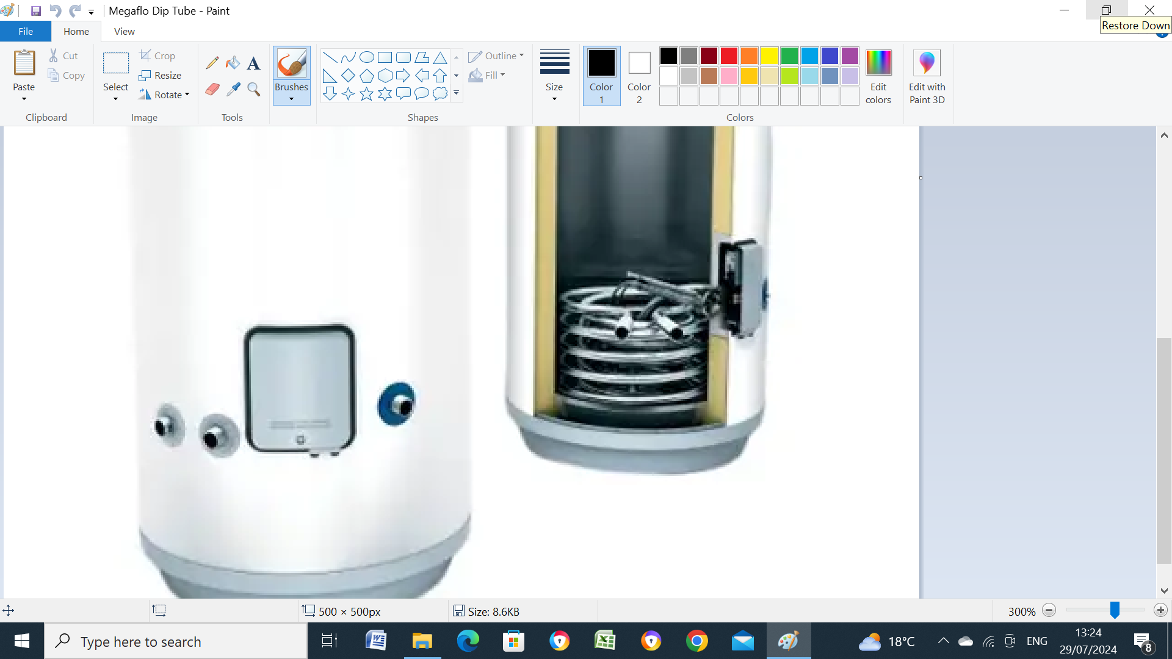This screenshot has width=1172, height=659.
Task: Open Edit with Paint 3D
Action: 927,77
